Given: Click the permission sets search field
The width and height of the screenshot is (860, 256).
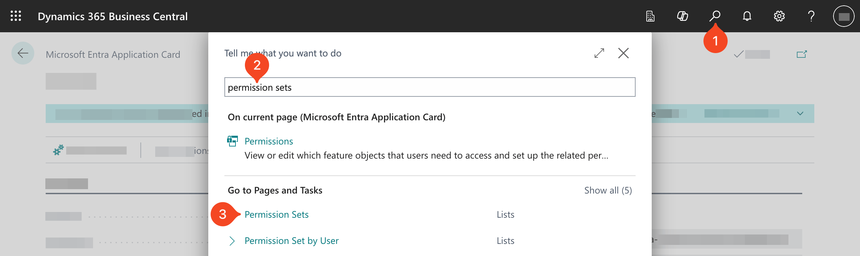Looking at the screenshot, I should [x=430, y=87].
